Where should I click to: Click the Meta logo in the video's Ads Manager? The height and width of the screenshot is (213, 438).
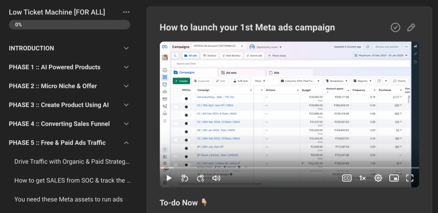(165, 47)
